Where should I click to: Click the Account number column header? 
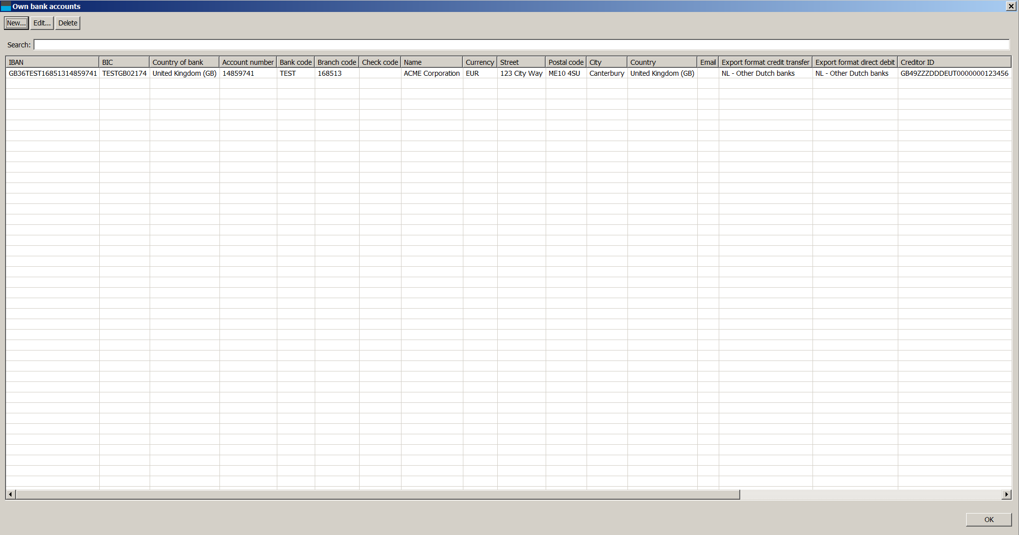coord(248,62)
